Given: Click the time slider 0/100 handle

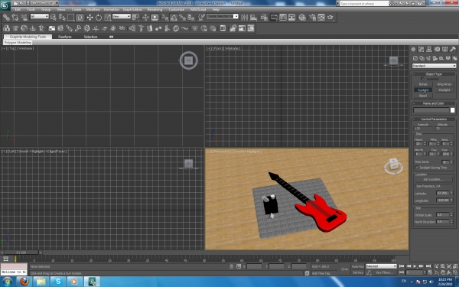Looking at the screenshot, I should (21, 253).
